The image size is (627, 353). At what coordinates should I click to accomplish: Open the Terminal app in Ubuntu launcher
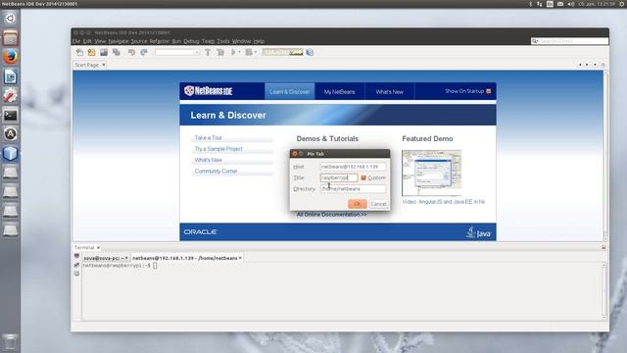point(11,116)
